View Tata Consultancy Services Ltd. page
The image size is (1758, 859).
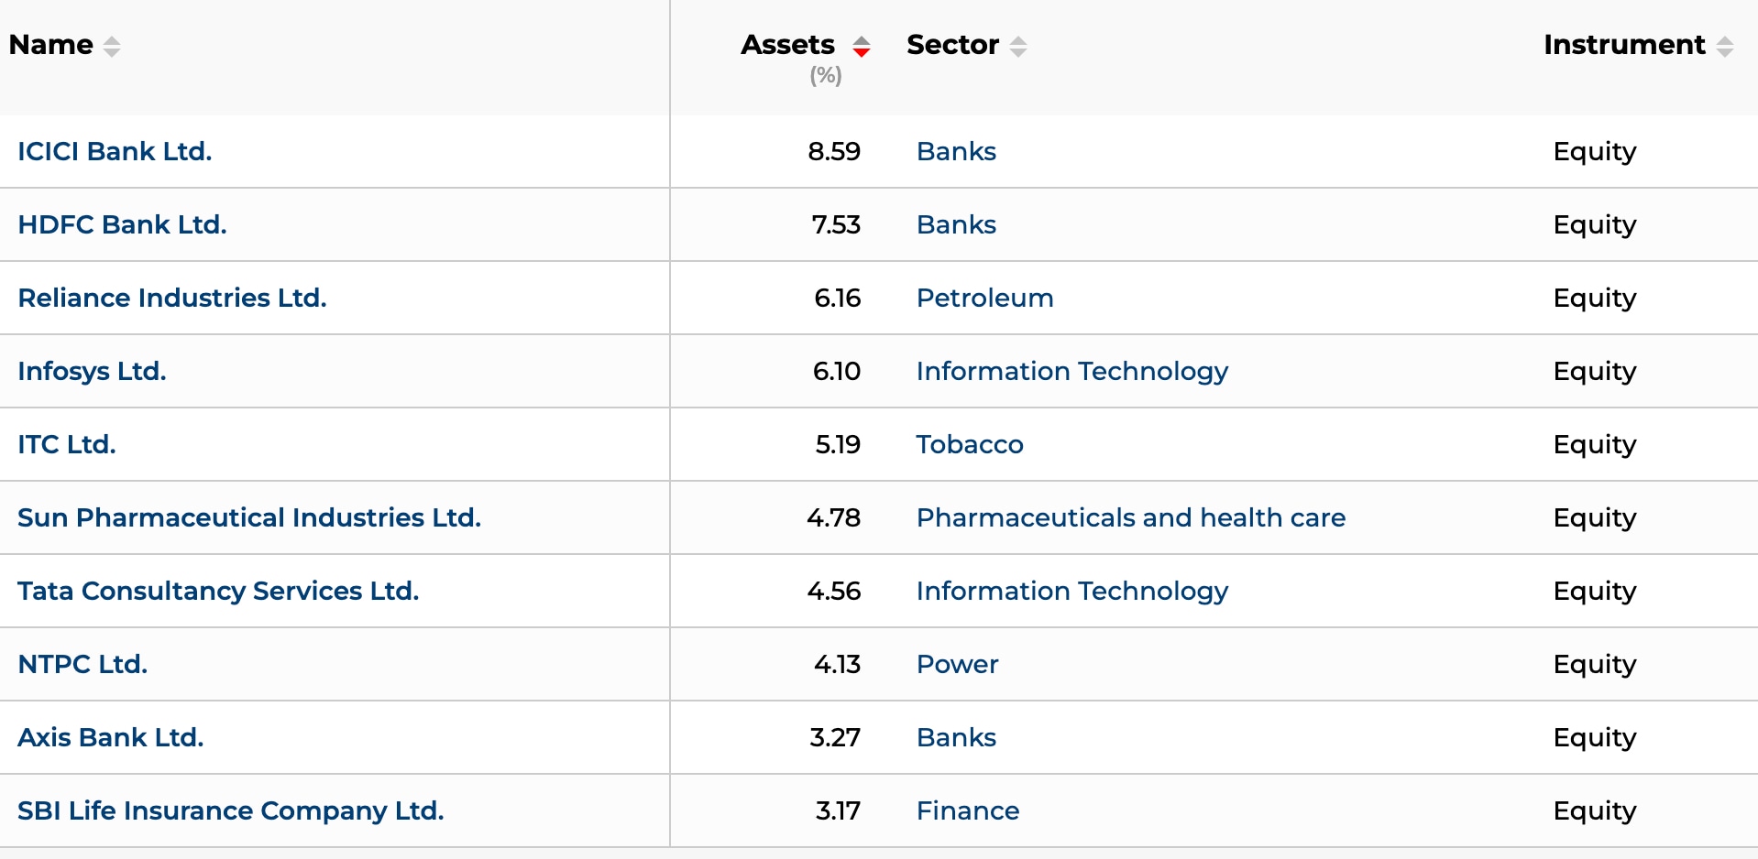click(217, 591)
